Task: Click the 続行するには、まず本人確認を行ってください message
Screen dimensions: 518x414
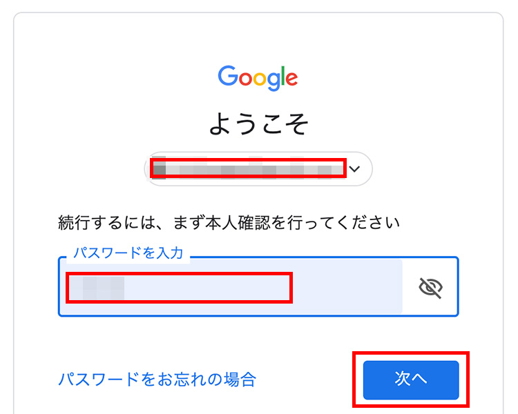Action: [229, 222]
